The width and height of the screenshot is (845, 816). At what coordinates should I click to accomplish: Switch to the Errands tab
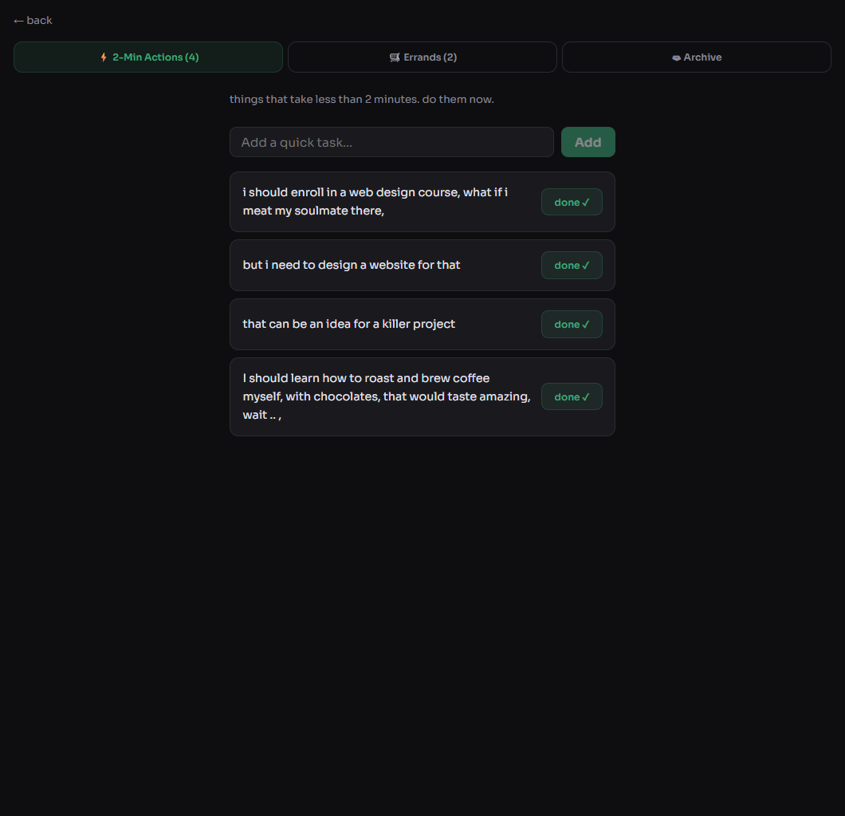coord(422,57)
